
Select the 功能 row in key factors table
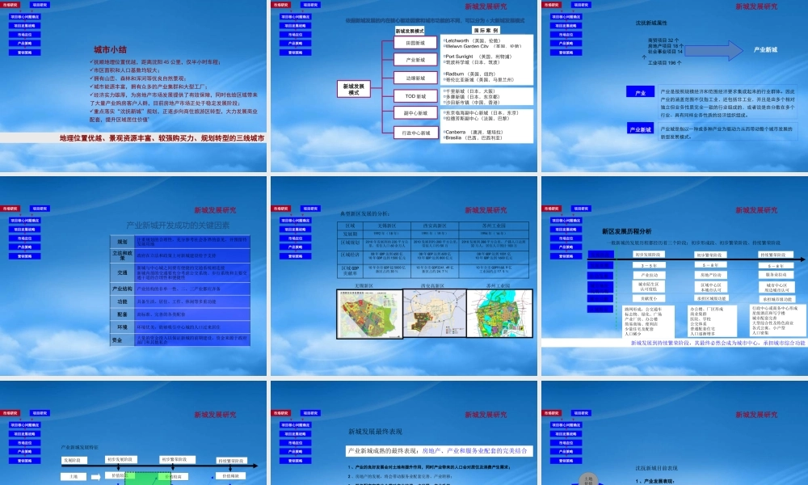(x=180, y=302)
